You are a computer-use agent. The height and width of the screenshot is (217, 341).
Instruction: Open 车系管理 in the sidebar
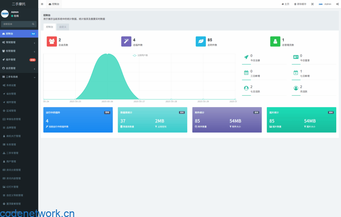(19, 144)
